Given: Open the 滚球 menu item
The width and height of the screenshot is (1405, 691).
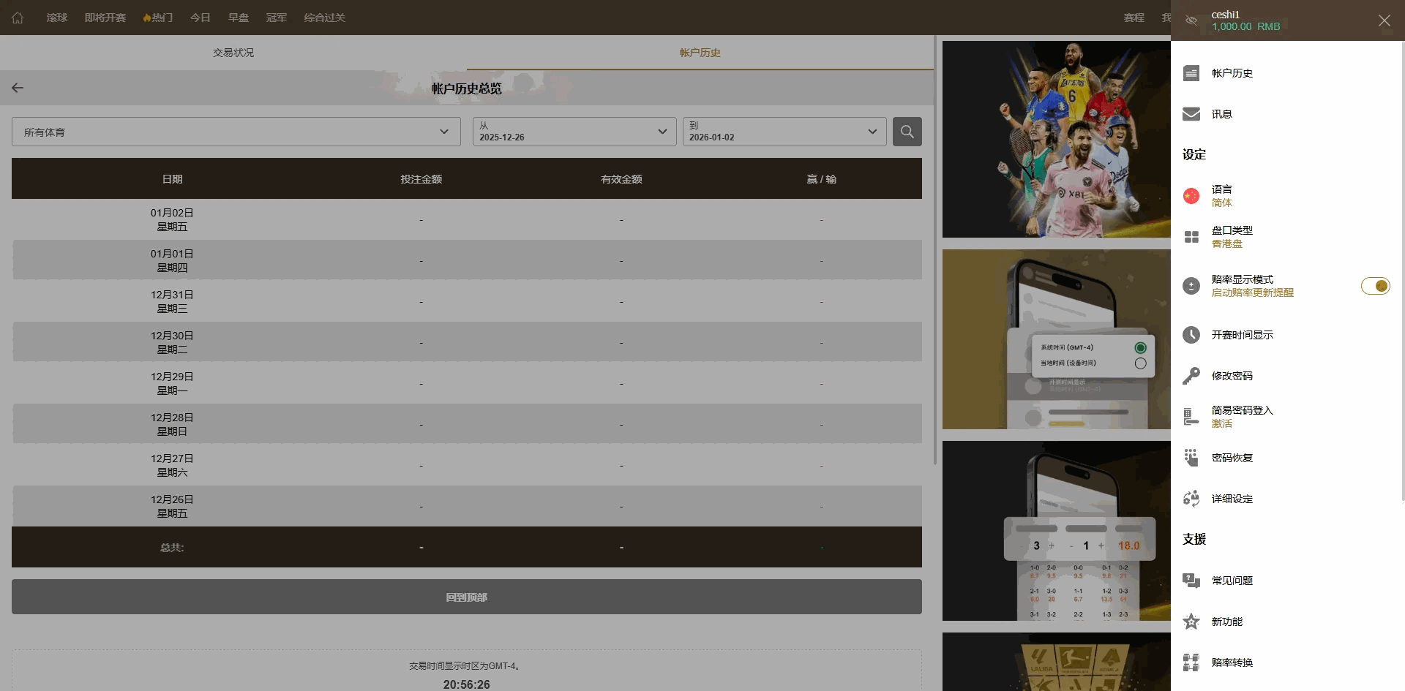Looking at the screenshot, I should 57,18.
